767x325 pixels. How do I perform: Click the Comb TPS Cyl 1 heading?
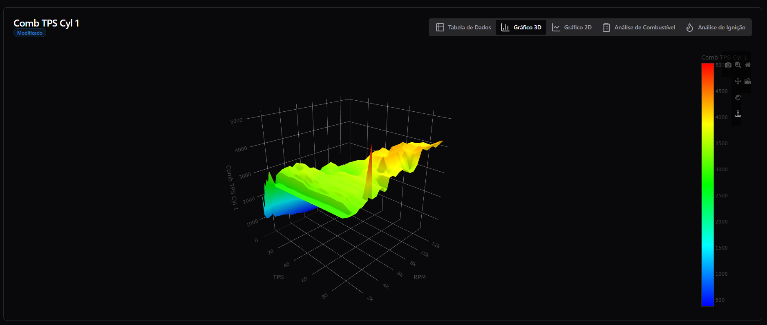click(x=46, y=23)
